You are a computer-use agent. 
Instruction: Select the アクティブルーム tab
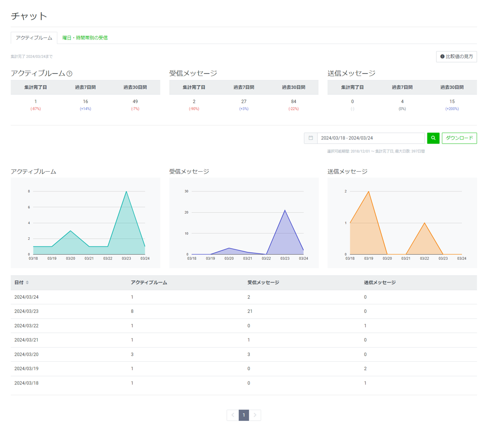(x=33, y=38)
